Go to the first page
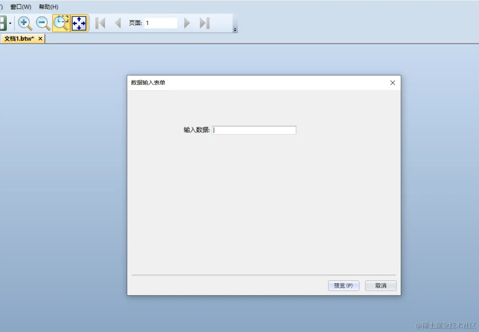This screenshot has width=479, height=332. click(x=100, y=23)
